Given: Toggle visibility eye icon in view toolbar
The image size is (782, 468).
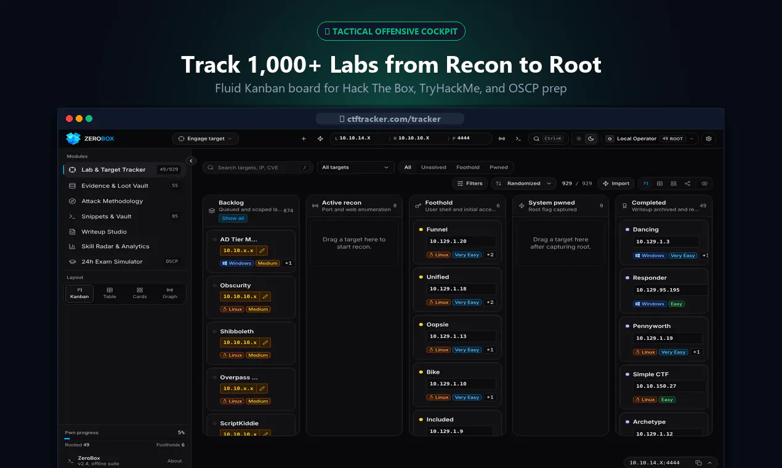Looking at the screenshot, I should 705,184.
